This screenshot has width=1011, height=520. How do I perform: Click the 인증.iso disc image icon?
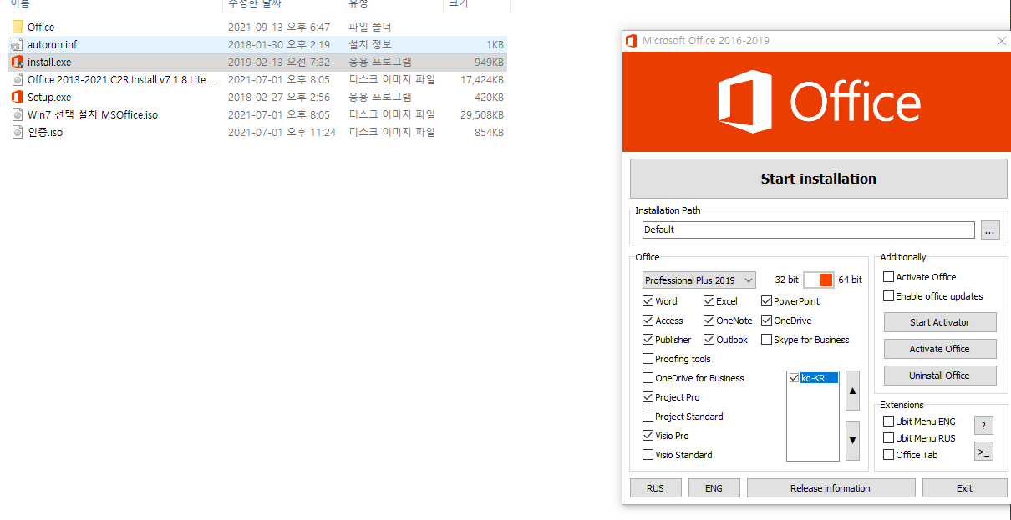click(x=18, y=132)
